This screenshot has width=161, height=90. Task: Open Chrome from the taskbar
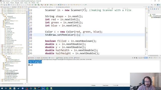35,88
